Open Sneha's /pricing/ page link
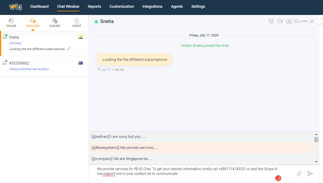This screenshot has width=323, height=183. [15, 43]
